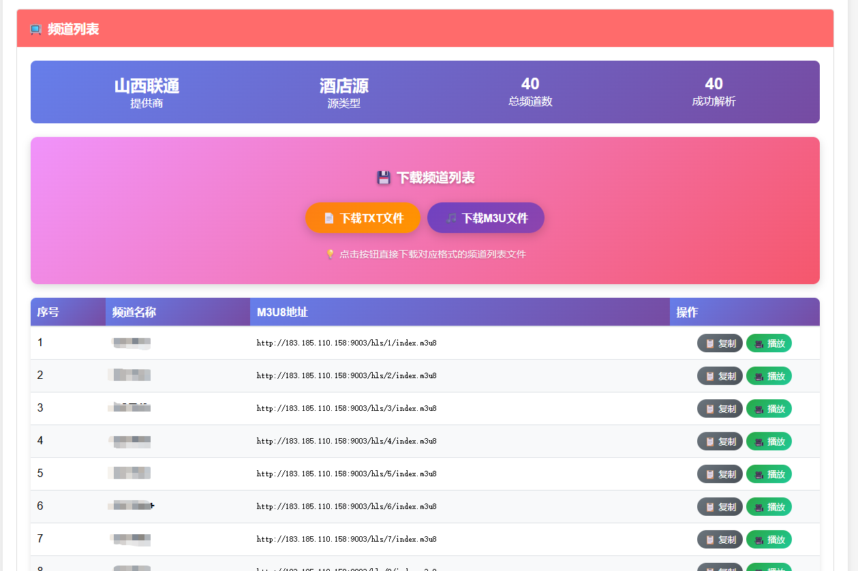
Task: Click the 序号 column header
Action: click(48, 312)
